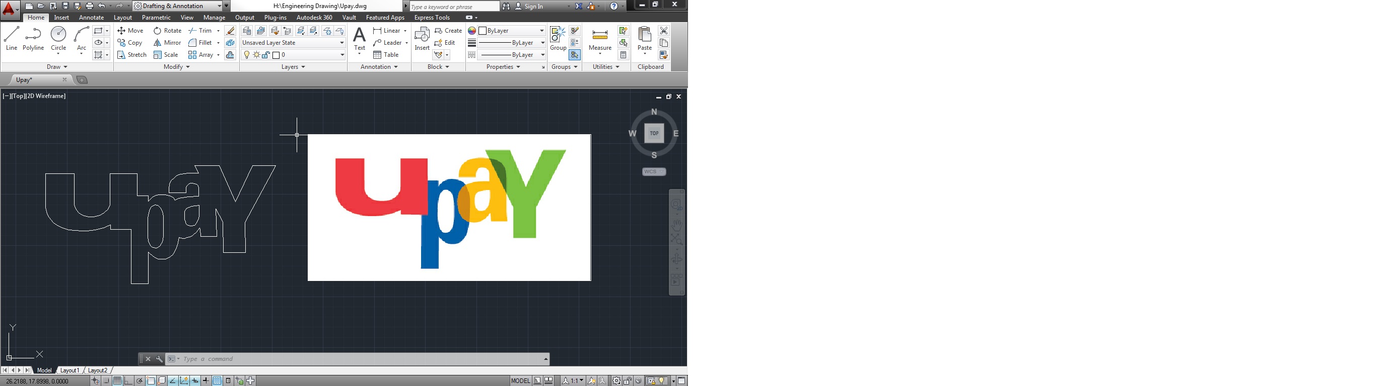Screen dimensions: 1376x386
Task: Click the Save icon in quick access toolbar
Action: pos(65,6)
